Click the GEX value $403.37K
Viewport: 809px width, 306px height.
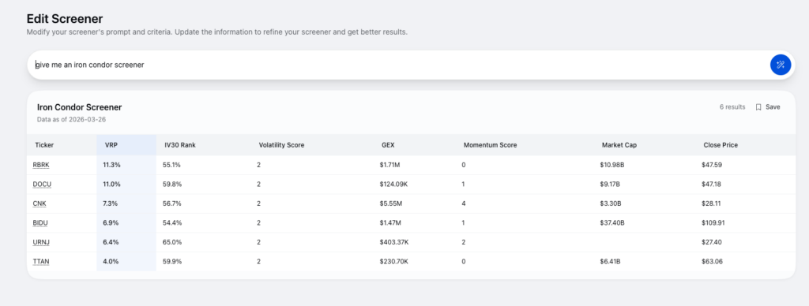point(395,242)
